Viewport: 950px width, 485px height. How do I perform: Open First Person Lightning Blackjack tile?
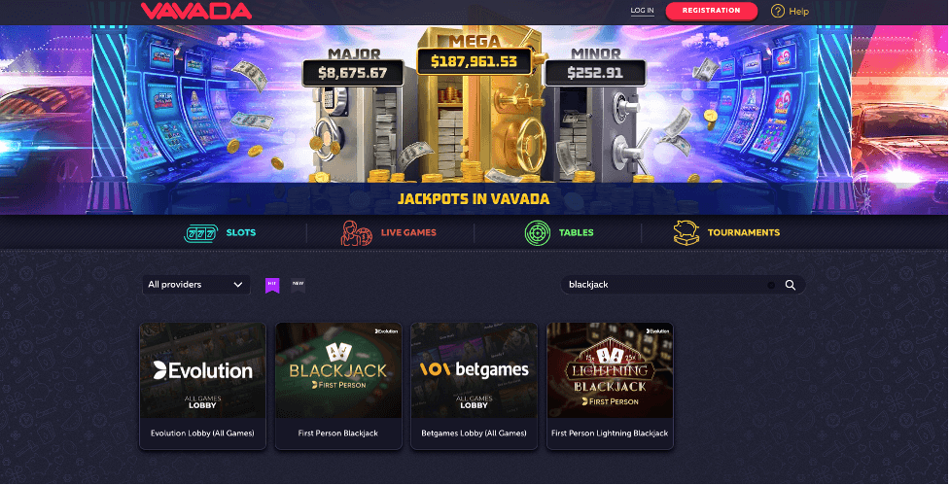point(610,386)
